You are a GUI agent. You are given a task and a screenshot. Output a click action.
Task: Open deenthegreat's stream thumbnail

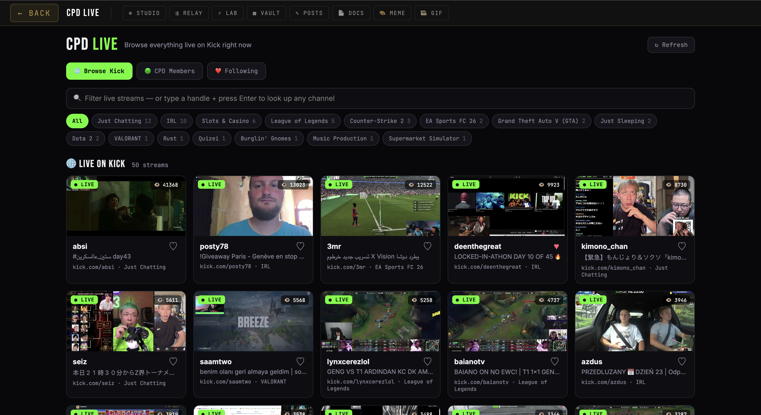[507, 206]
